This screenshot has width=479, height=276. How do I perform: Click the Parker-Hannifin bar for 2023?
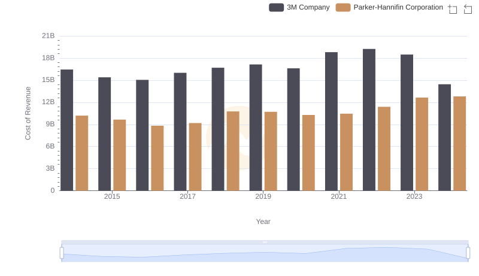tap(422, 144)
